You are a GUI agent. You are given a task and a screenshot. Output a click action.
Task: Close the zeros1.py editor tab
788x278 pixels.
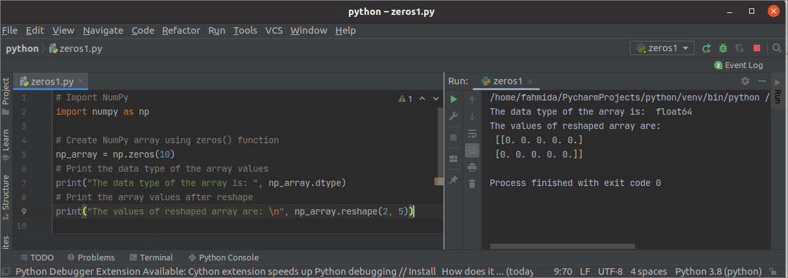coord(81,82)
